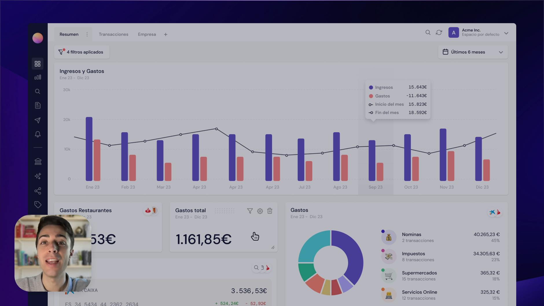
Task: Open the dashboard grid icon in sidebar
Action: (38, 64)
